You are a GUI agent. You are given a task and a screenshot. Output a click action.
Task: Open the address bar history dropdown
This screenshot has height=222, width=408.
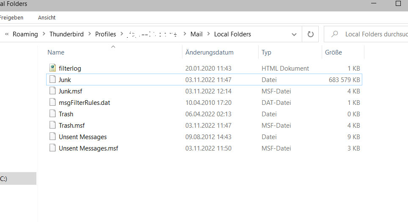tap(294, 34)
